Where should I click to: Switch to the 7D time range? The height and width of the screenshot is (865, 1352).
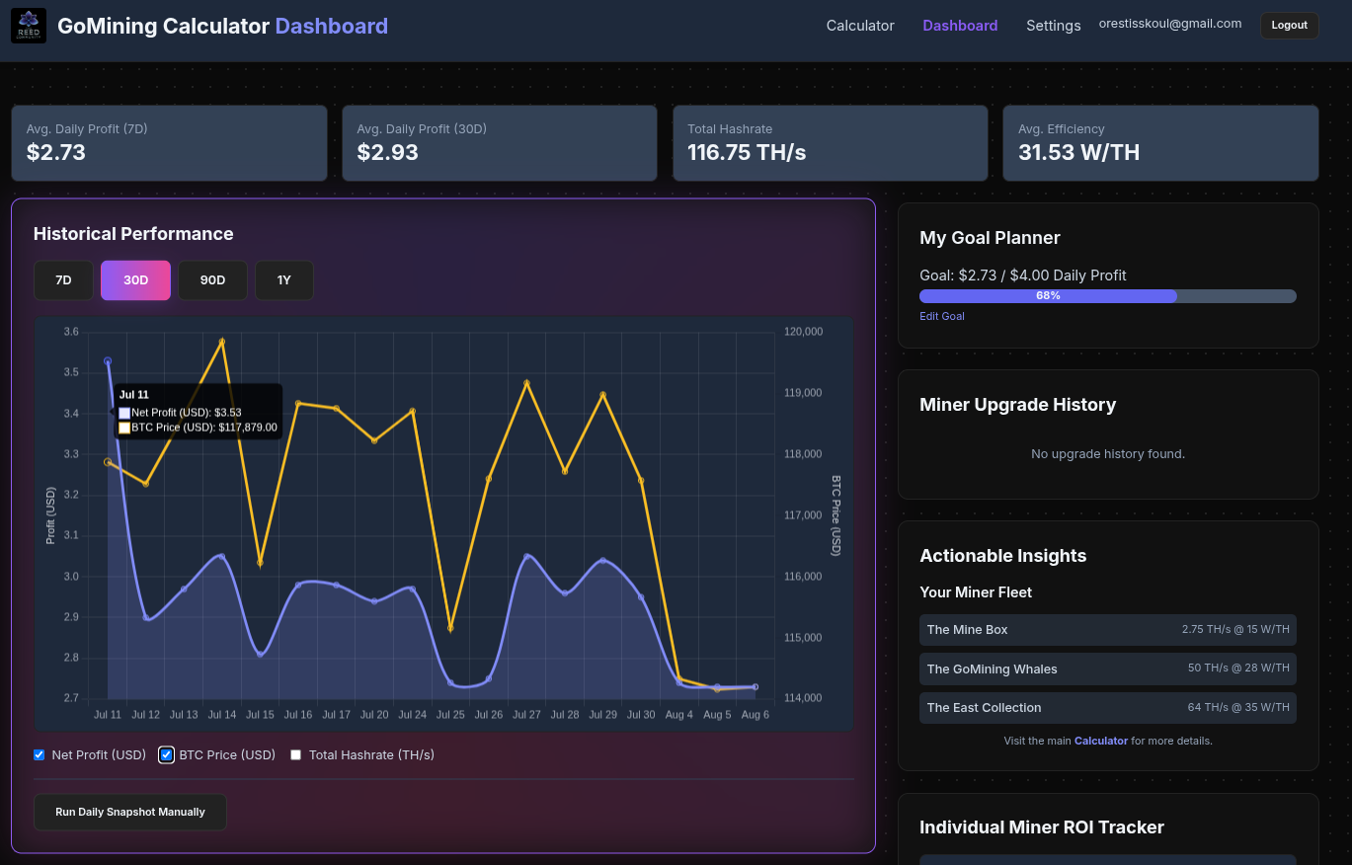[63, 279]
